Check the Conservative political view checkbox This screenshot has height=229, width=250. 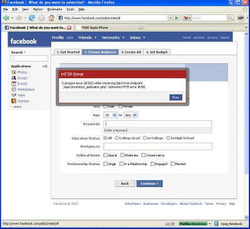(143, 155)
